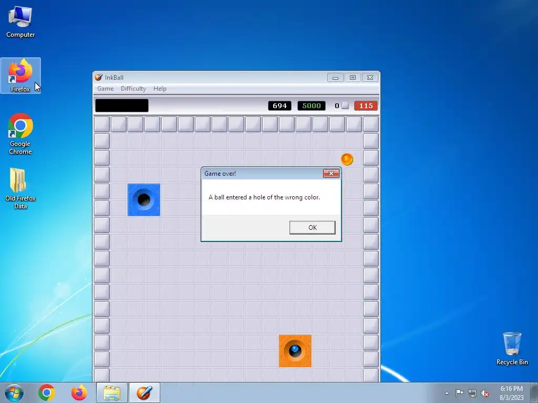The image size is (538, 403).
Task: Close the InkBall window
Action: click(x=370, y=78)
